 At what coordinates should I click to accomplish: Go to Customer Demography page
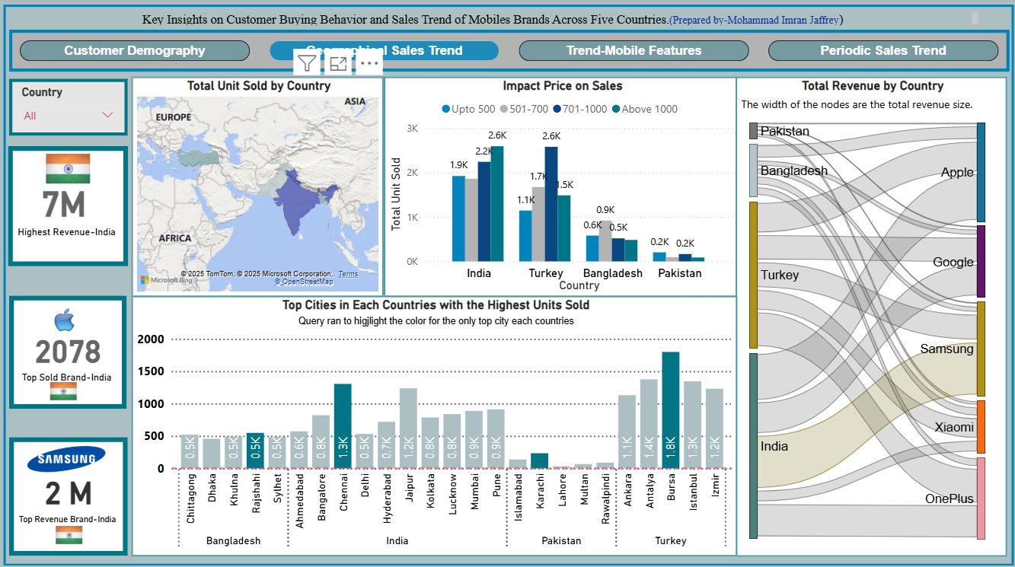click(x=135, y=50)
